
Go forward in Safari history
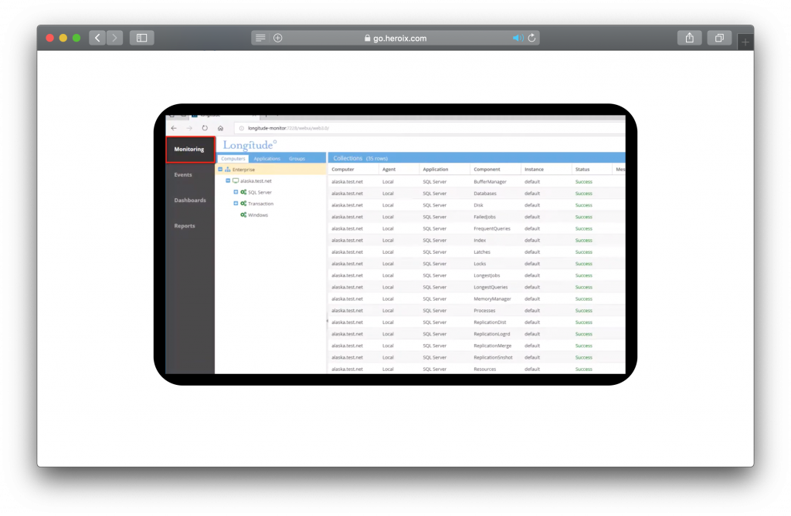click(x=114, y=38)
